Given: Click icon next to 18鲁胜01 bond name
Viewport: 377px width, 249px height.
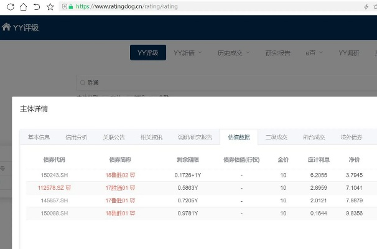Looking at the screenshot, I should 133,214.
